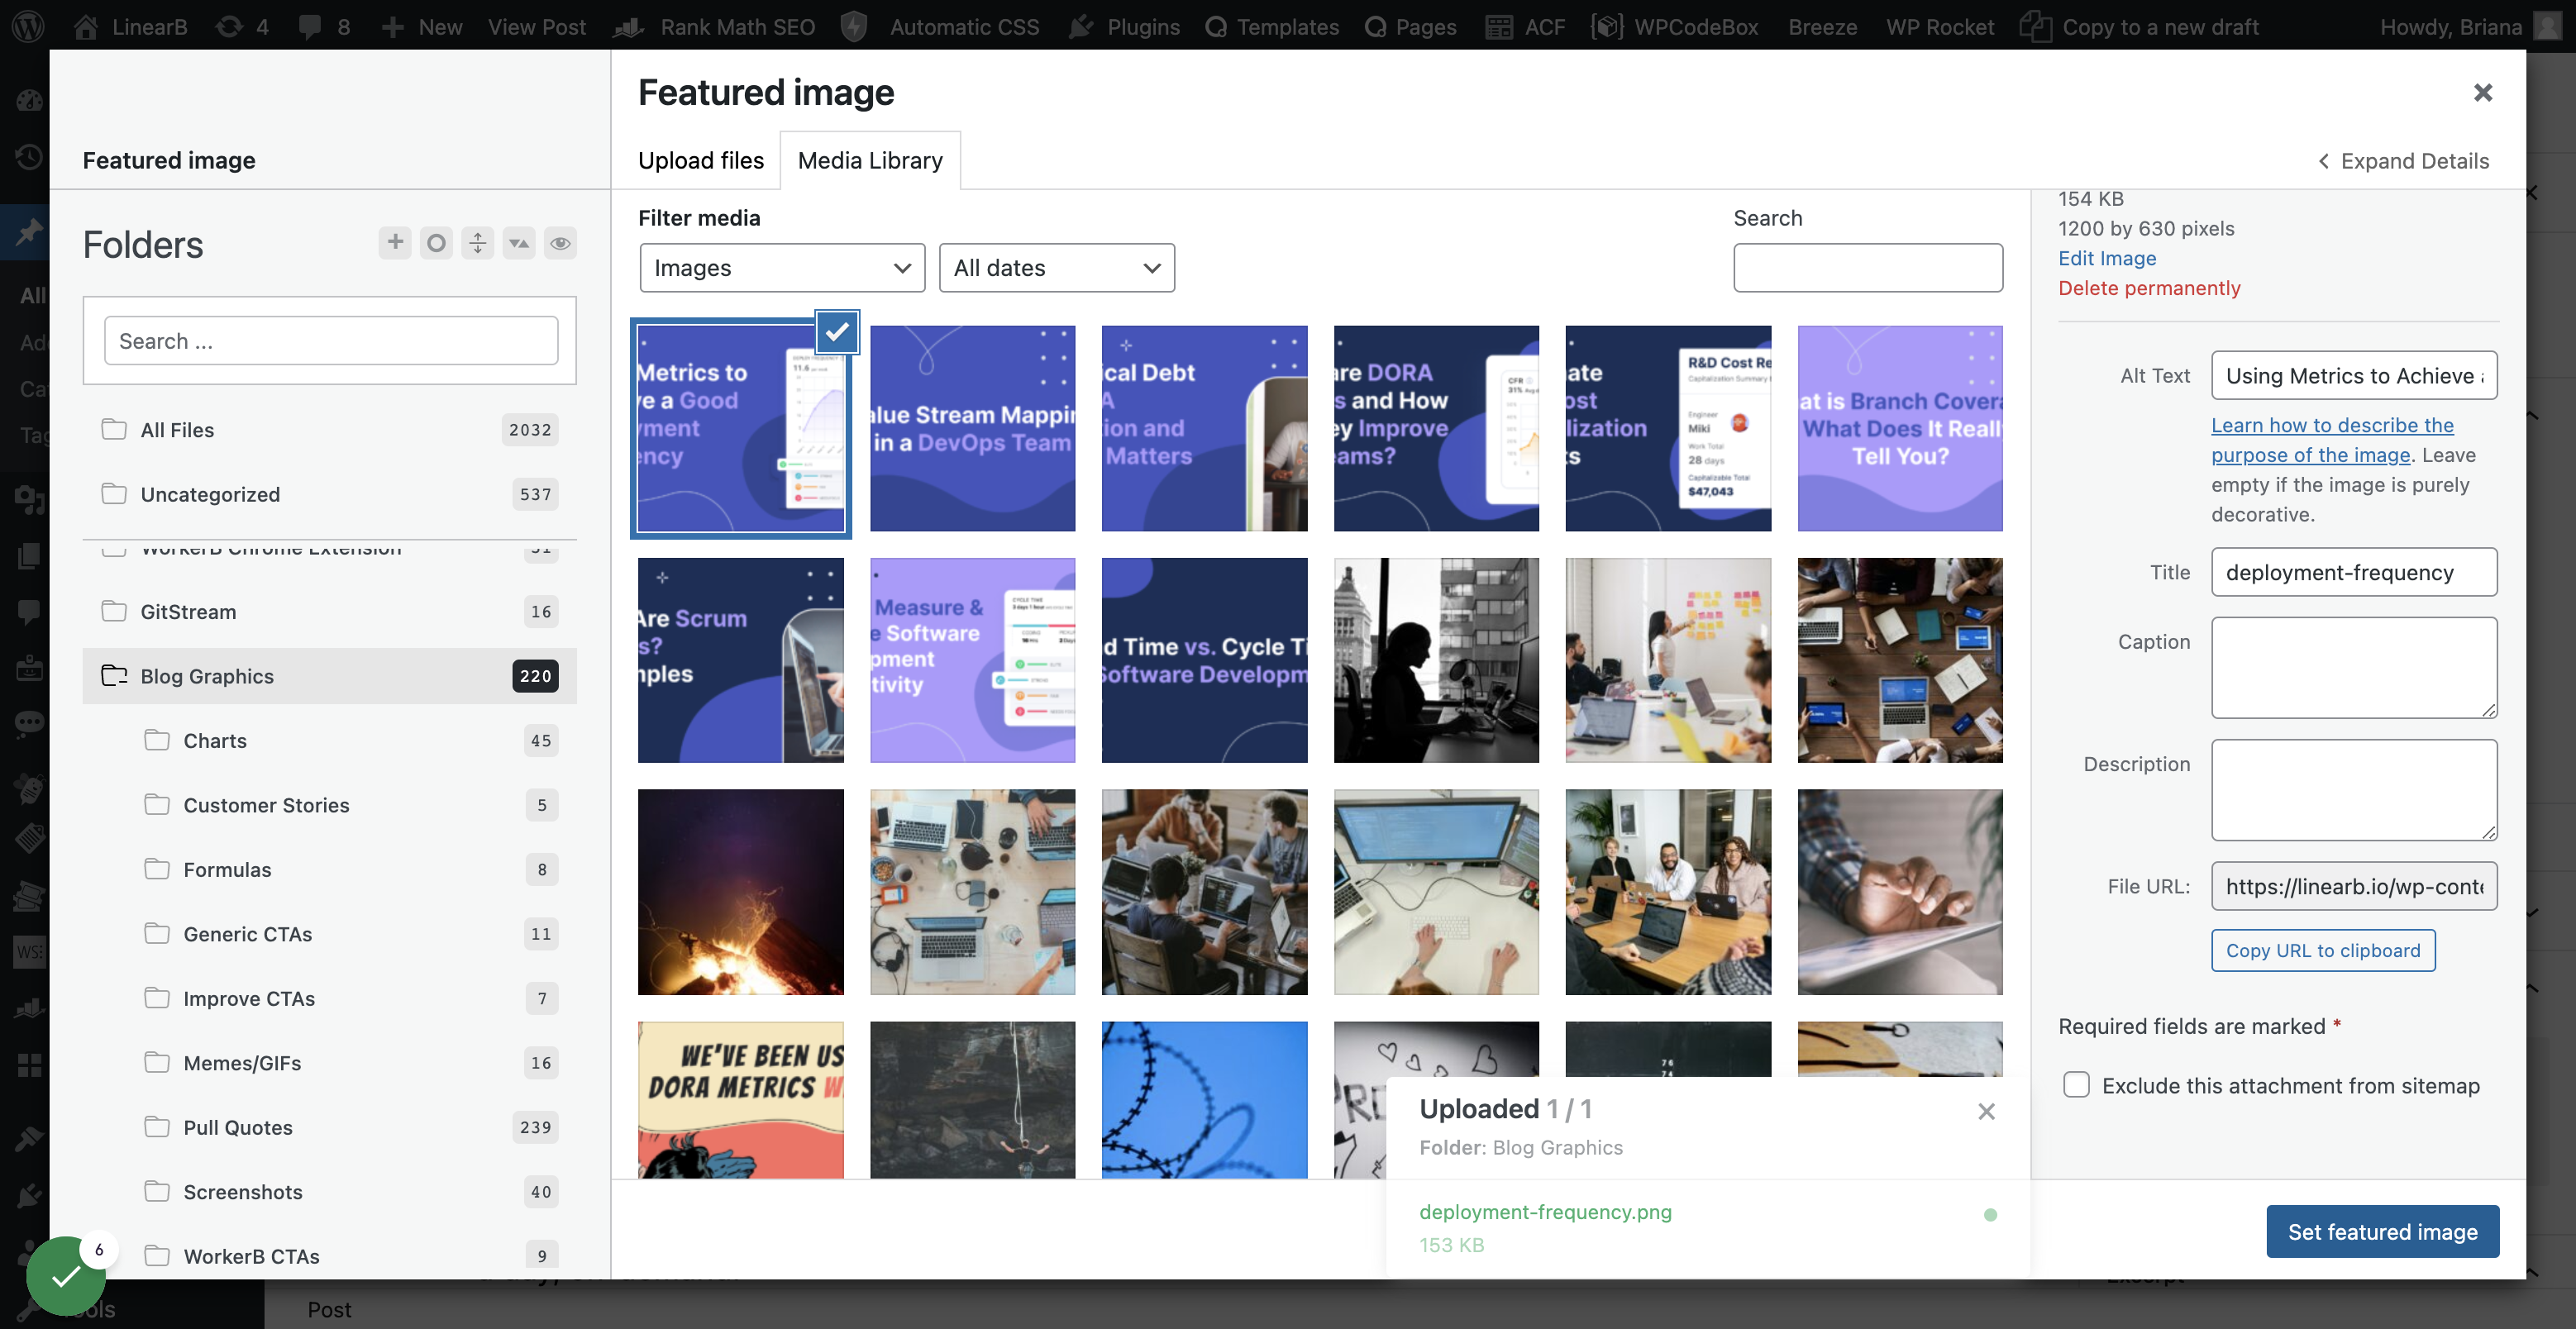2576x1329 pixels.
Task: Open the updates icon showing 4
Action: [243, 26]
